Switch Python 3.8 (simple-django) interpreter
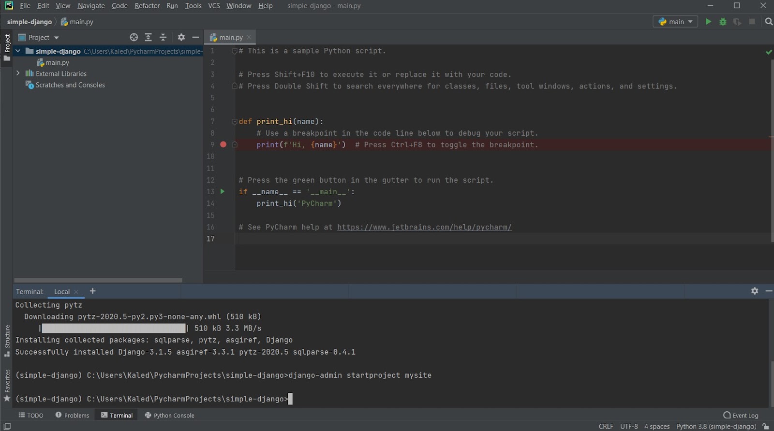Screen dimensions: 774x431 [716, 426]
